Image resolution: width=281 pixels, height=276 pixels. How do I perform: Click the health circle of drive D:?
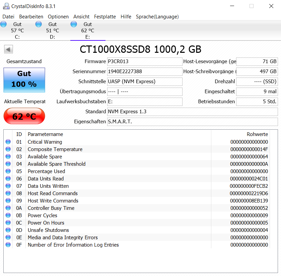point(39,24)
